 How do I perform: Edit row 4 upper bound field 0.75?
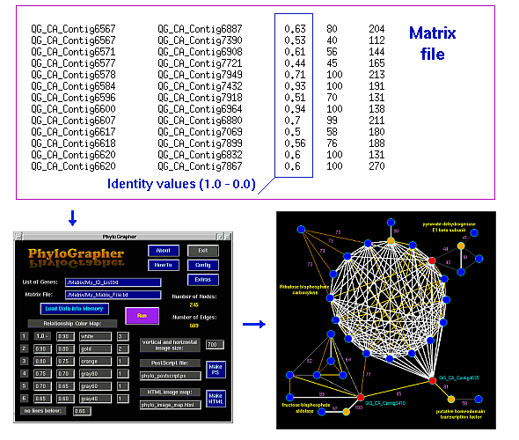[x=42, y=374]
